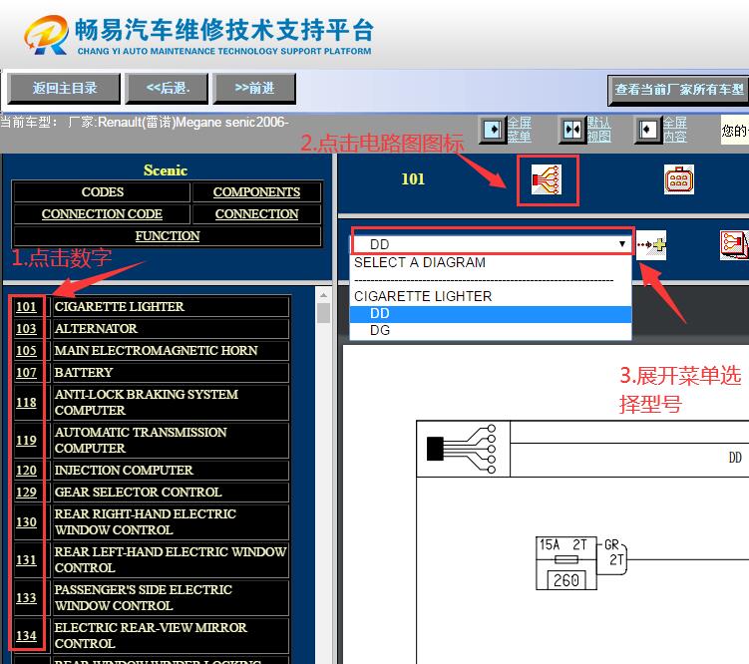749x664 pixels.
Task: Open the connector view icon
Action: (679, 179)
